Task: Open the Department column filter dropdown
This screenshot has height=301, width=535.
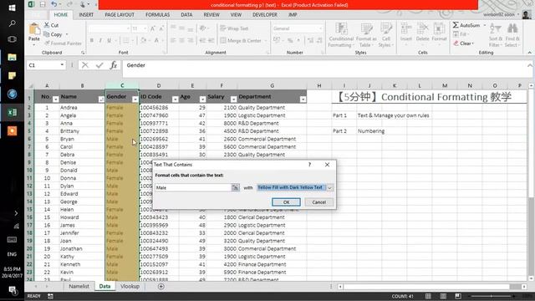Action: click(303, 99)
